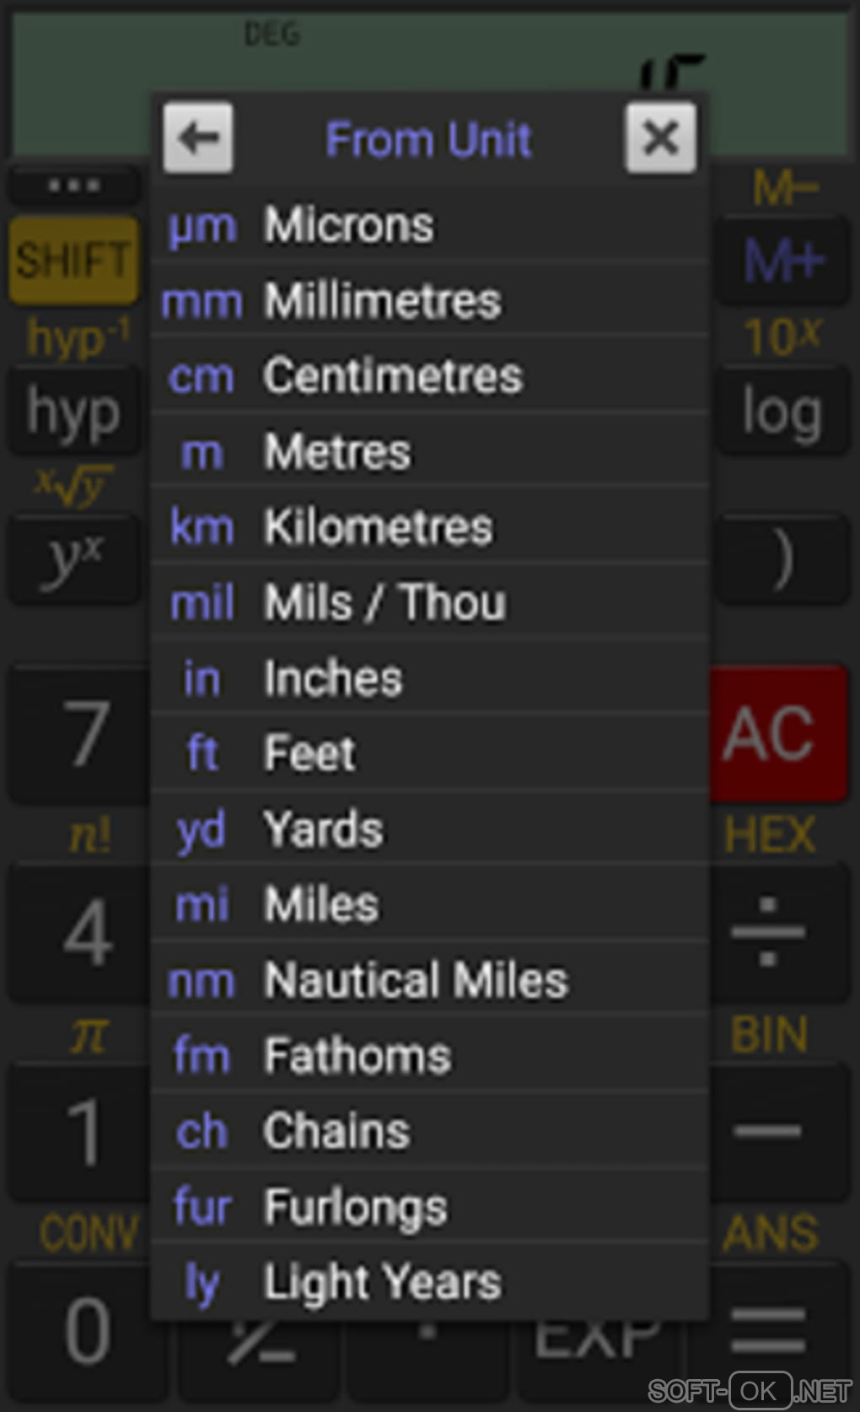Select Light Years entry

429,1282
